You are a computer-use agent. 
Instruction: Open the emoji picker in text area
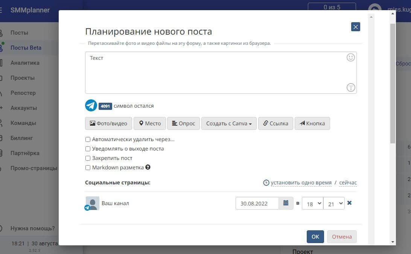pyautogui.click(x=350, y=57)
